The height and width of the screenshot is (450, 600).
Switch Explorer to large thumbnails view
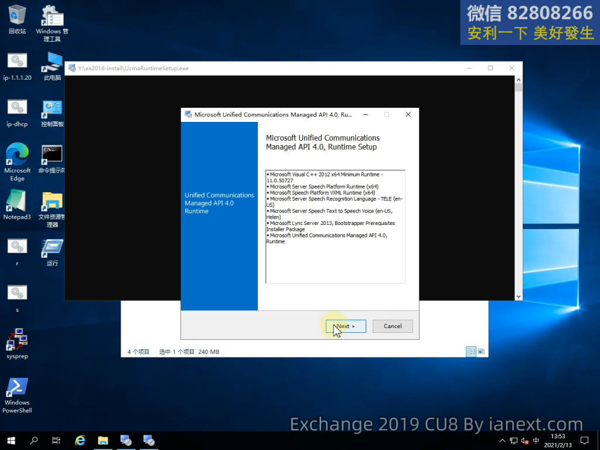(x=482, y=352)
